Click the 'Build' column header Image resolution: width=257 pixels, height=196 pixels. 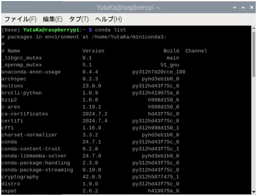171,51
